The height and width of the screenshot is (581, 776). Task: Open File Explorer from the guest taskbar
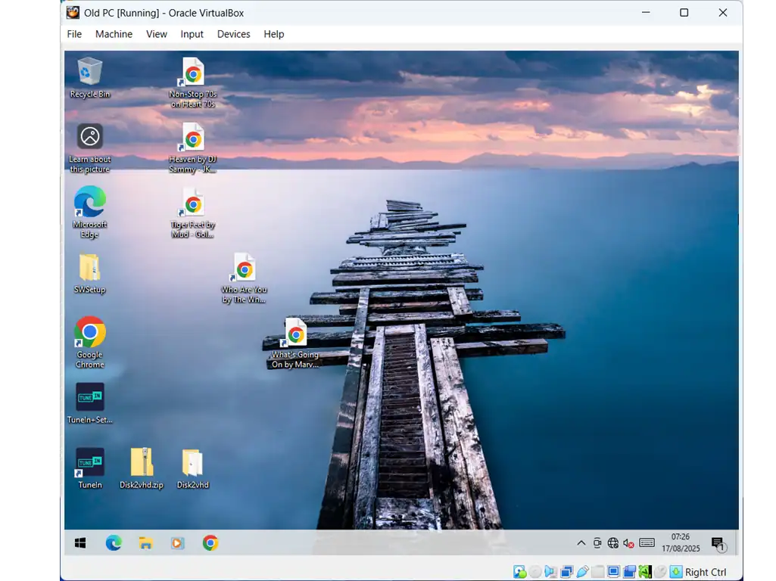click(x=145, y=543)
